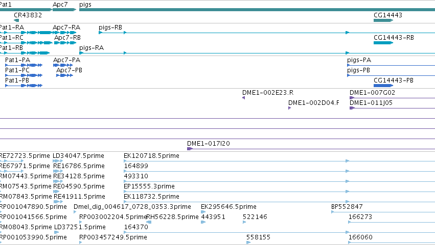Select EST RP001041566.5prime label
The height and width of the screenshot is (245, 435).
tap(33, 217)
